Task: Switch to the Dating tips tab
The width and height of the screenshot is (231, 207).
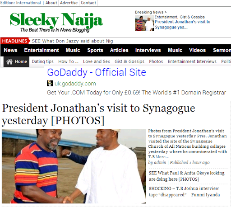Action: click(x=42, y=61)
